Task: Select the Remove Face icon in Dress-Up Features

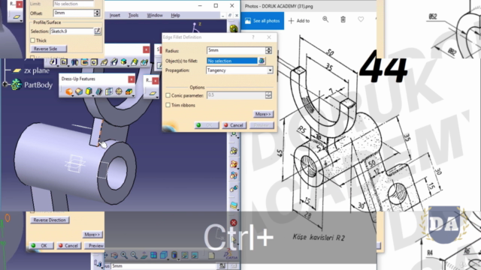Action: 129,91
